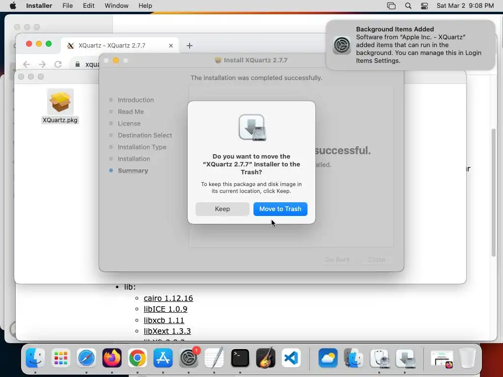Open Disk Utility from the dock
Viewport: 503px width, 377px height.
tap(379, 358)
